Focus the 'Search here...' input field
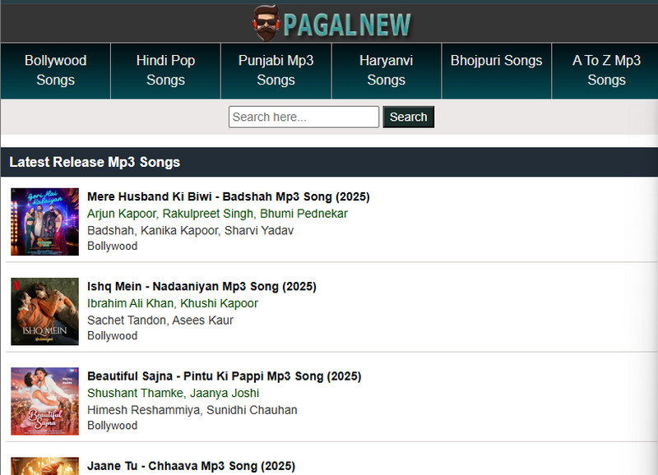Viewport: 658px width, 475px height. 304,117
